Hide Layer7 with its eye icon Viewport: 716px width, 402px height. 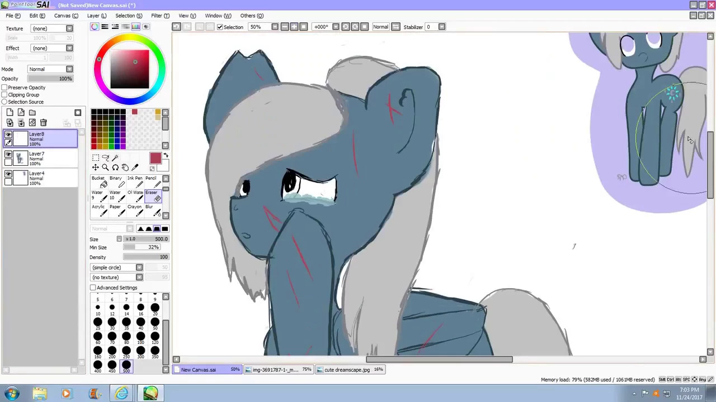point(8,154)
